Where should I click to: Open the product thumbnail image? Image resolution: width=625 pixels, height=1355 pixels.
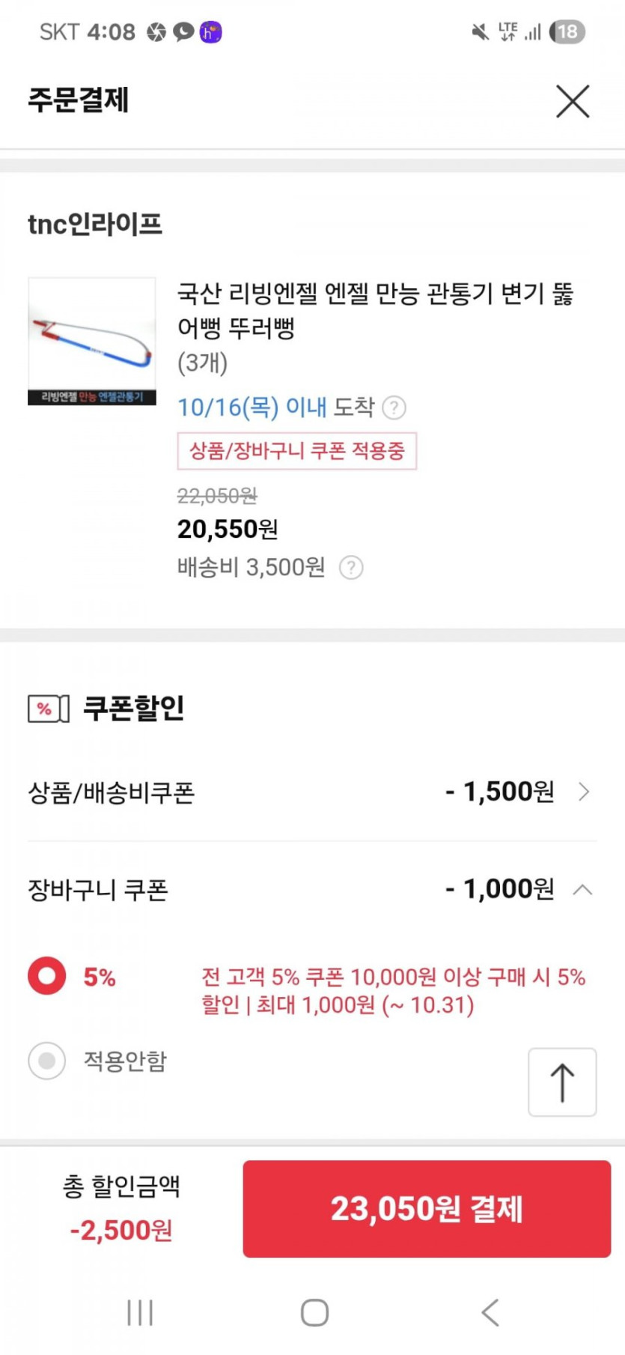pyautogui.click(x=92, y=342)
